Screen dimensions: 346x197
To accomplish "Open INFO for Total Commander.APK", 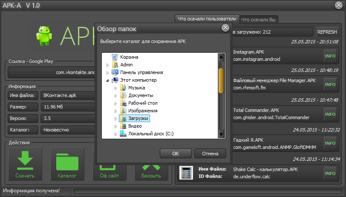I will coord(330,114).
